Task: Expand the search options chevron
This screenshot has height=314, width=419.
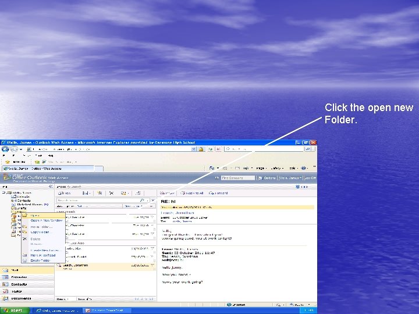Action: tap(153, 200)
